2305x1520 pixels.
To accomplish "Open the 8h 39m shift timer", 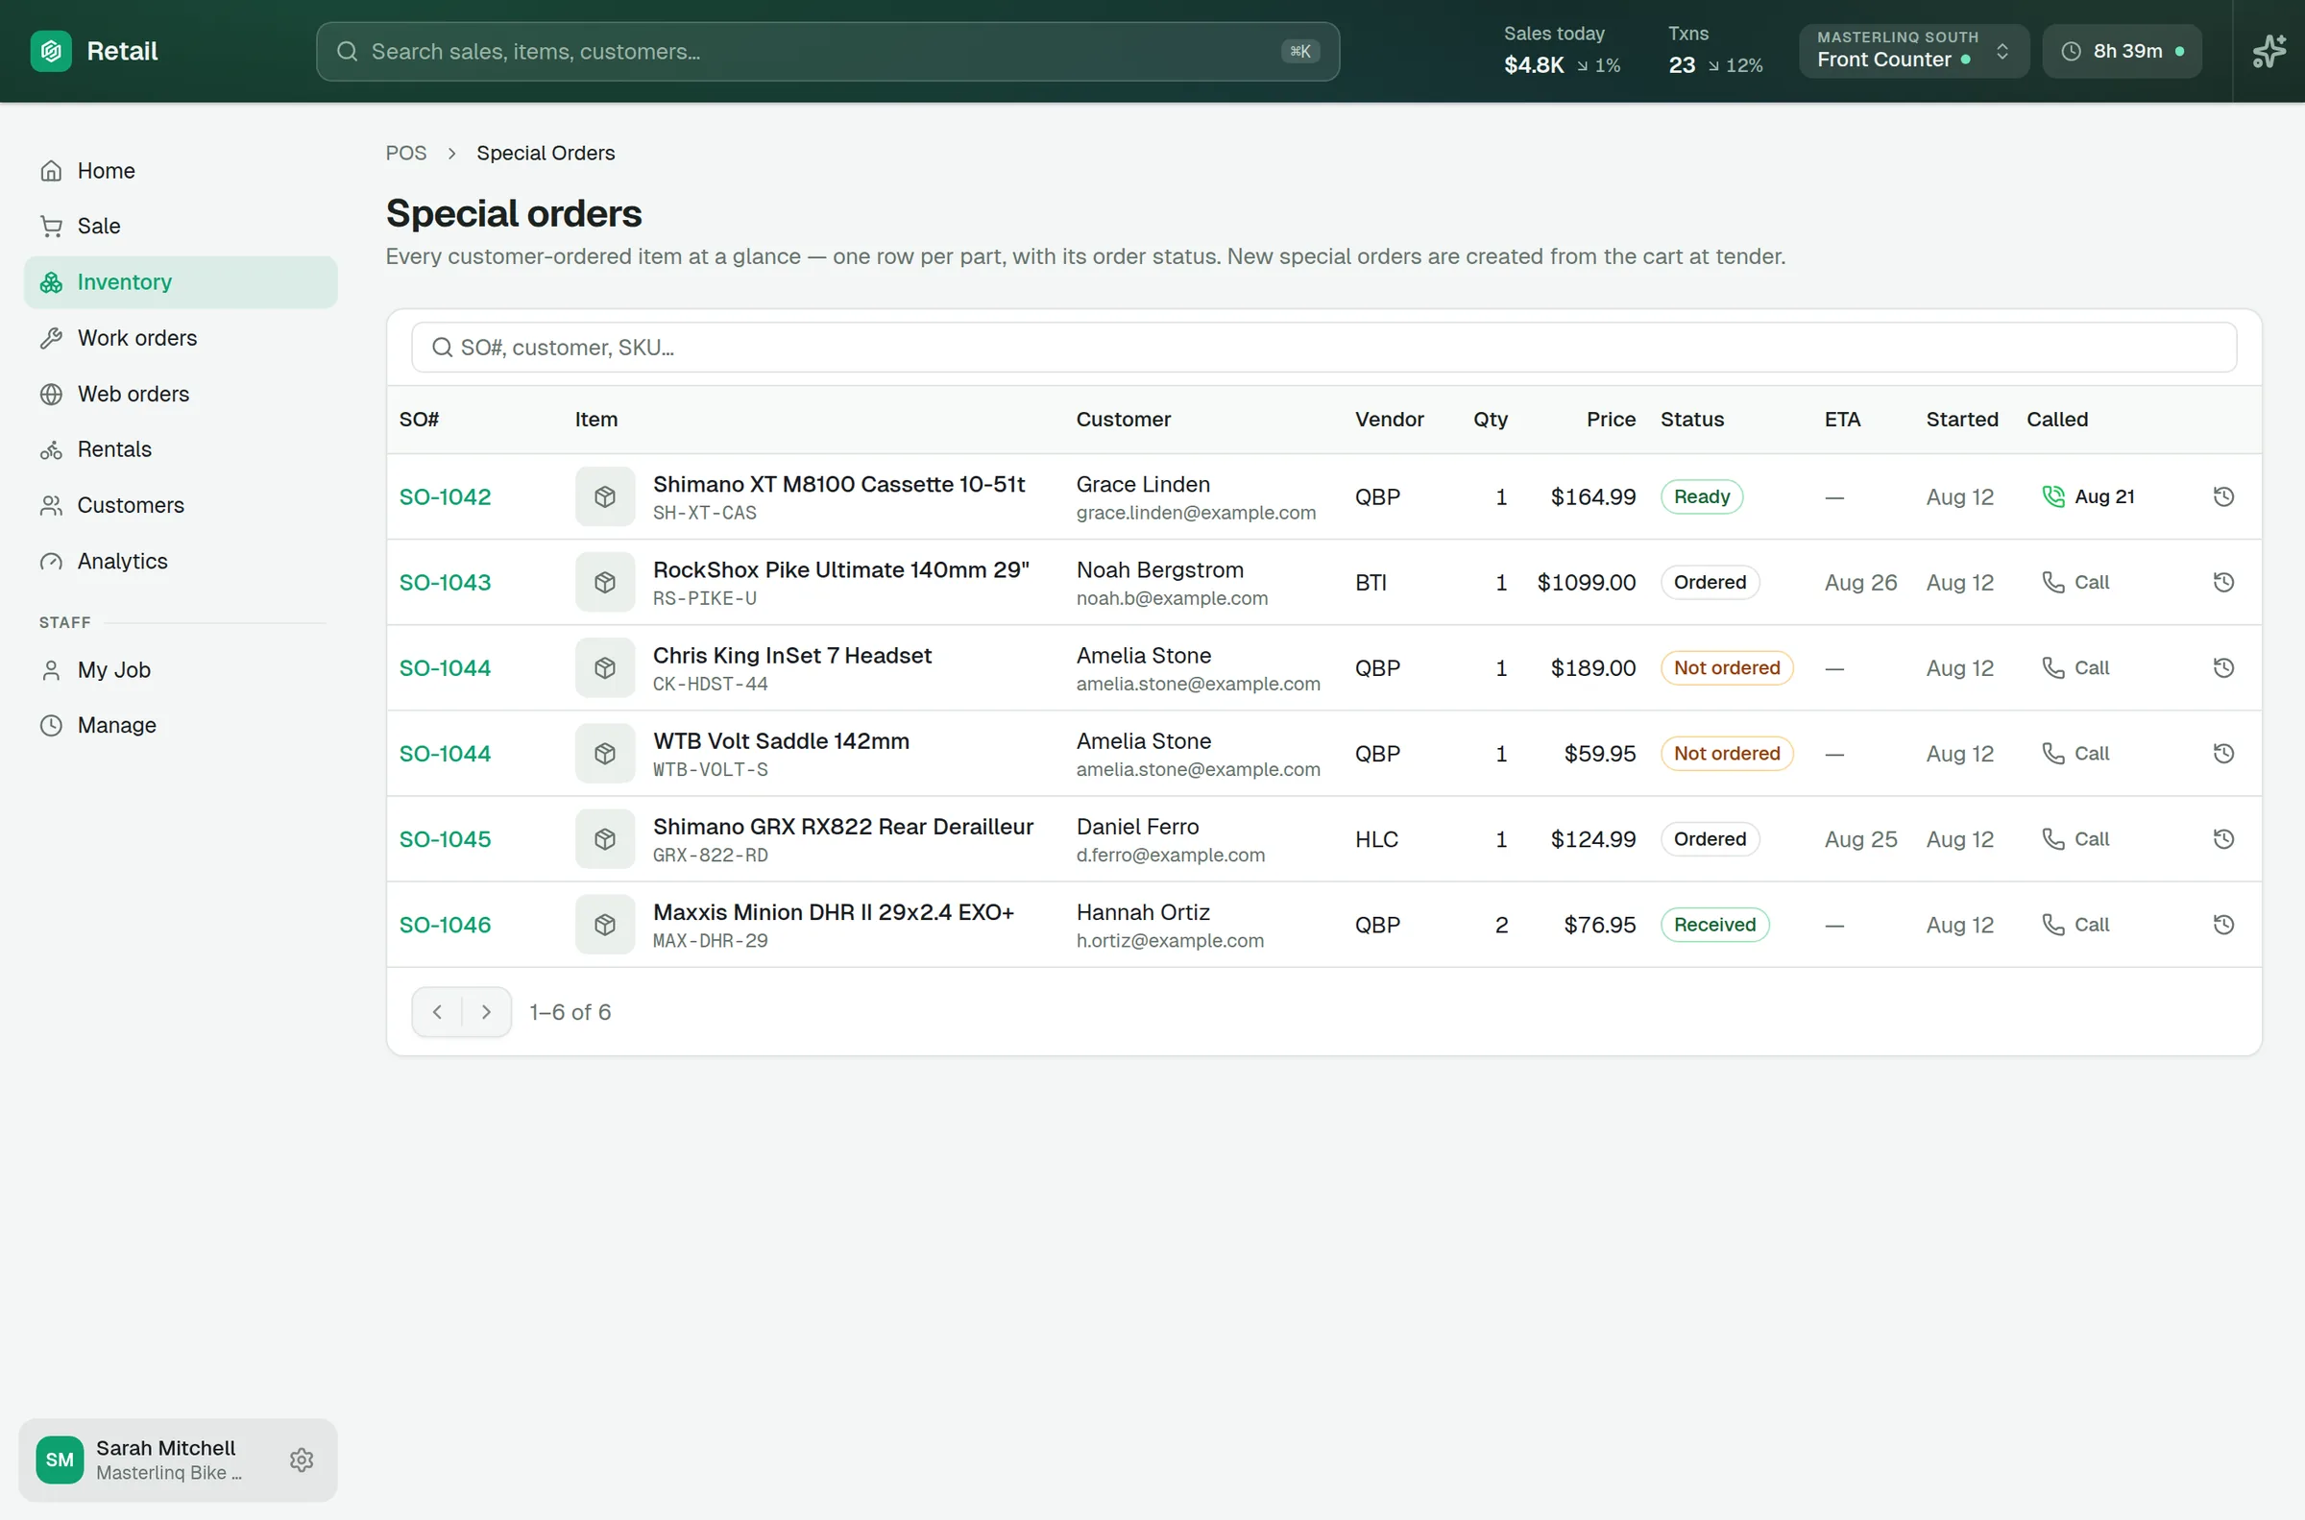I will (2122, 52).
